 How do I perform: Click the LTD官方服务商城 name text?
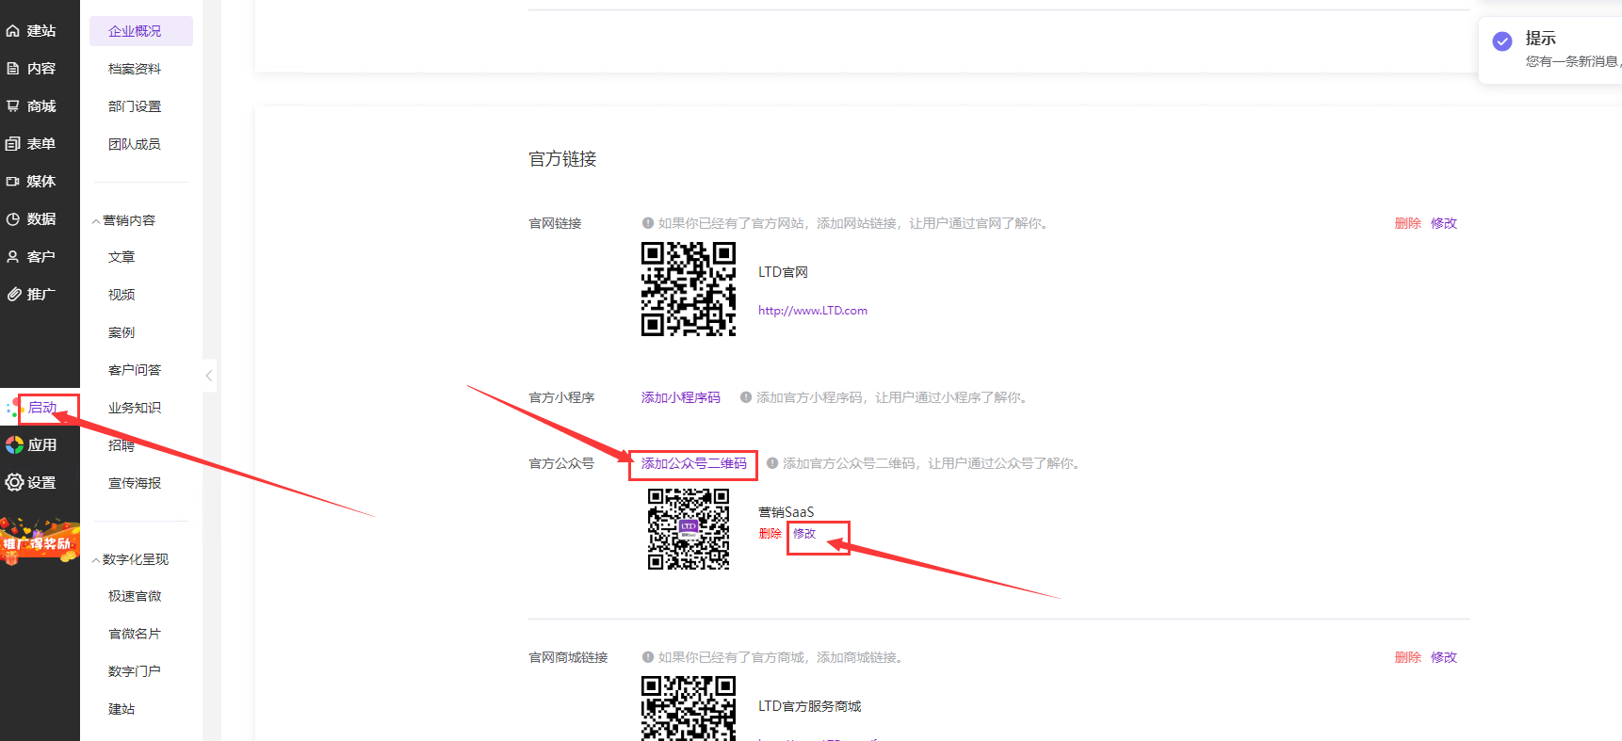pos(810,706)
